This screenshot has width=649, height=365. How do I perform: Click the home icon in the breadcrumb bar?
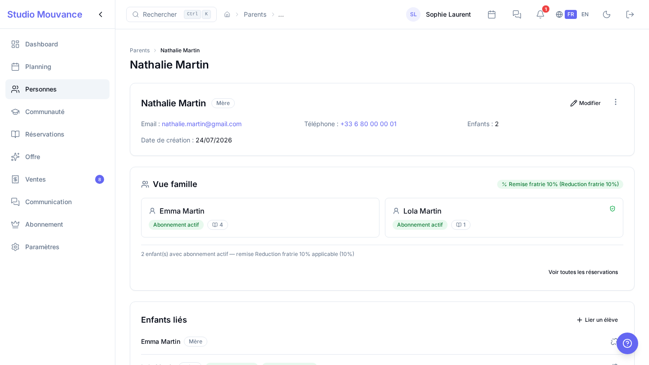click(227, 14)
